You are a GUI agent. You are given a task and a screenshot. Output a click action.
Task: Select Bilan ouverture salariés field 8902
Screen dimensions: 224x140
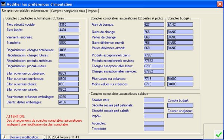point(69,90)
